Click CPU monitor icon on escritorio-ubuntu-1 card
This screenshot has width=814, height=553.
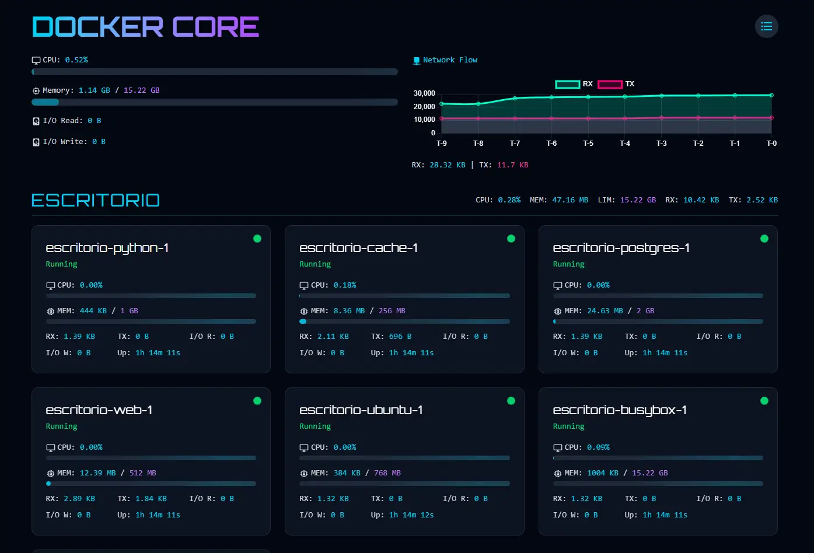[304, 447]
